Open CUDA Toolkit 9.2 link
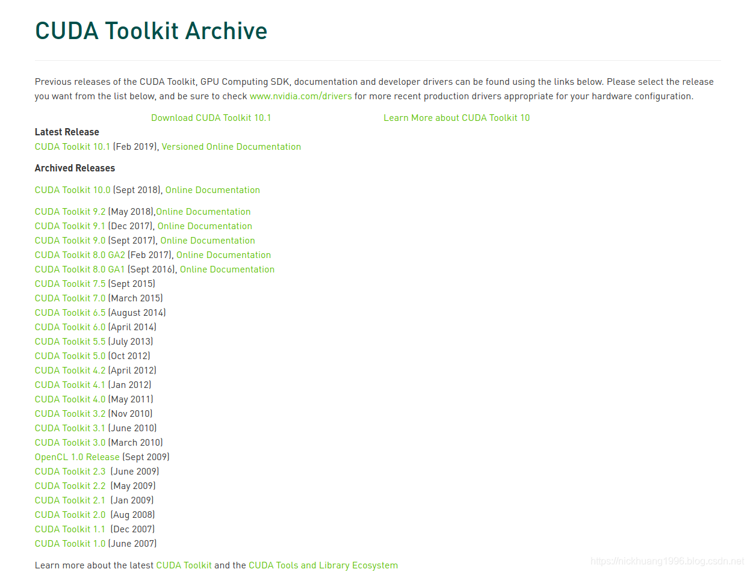The height and width of the screenshot is (572, 750). pos(70,212)
